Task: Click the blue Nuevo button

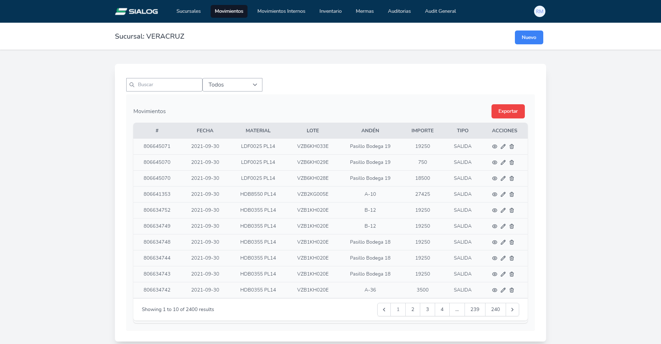Action: click(529, 37)
